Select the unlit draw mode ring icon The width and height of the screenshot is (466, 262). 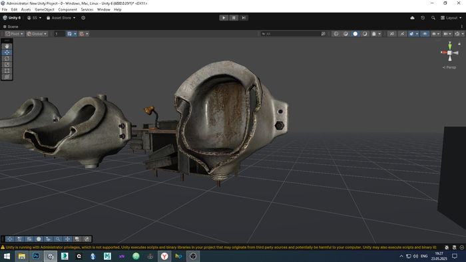[365, 34]
